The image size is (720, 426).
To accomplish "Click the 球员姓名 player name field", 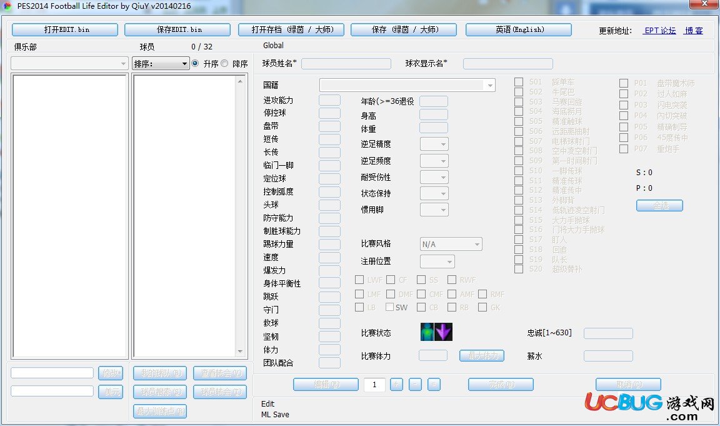I will pyautogui.click(x=346, y=63).
